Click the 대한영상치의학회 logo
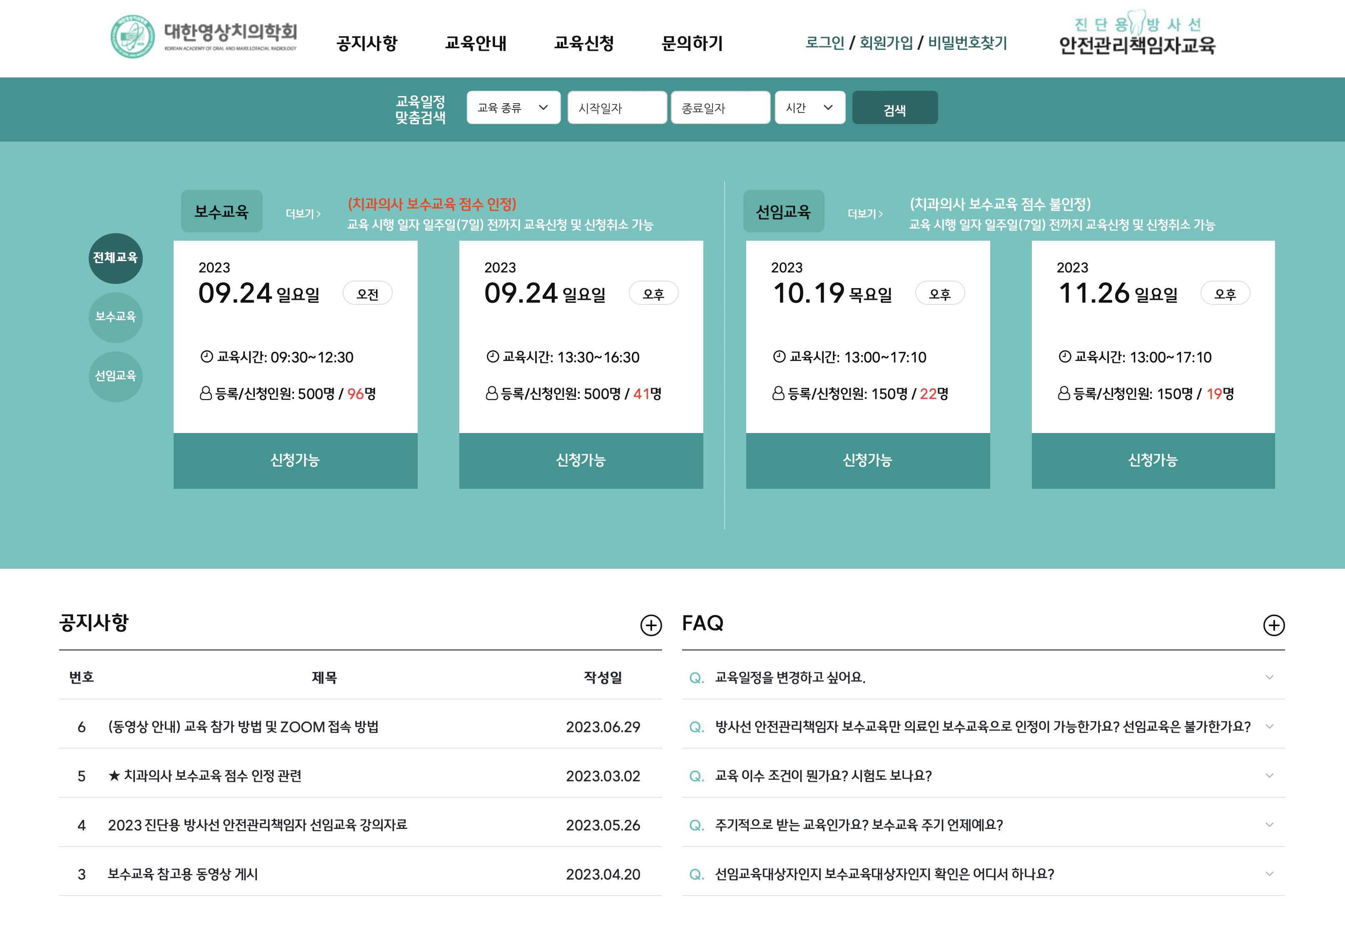This screenshot has width=1345, height=926. [203, 36]
